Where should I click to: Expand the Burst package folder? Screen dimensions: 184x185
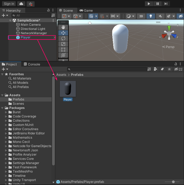pyautogui.click(x=6, y=112)
